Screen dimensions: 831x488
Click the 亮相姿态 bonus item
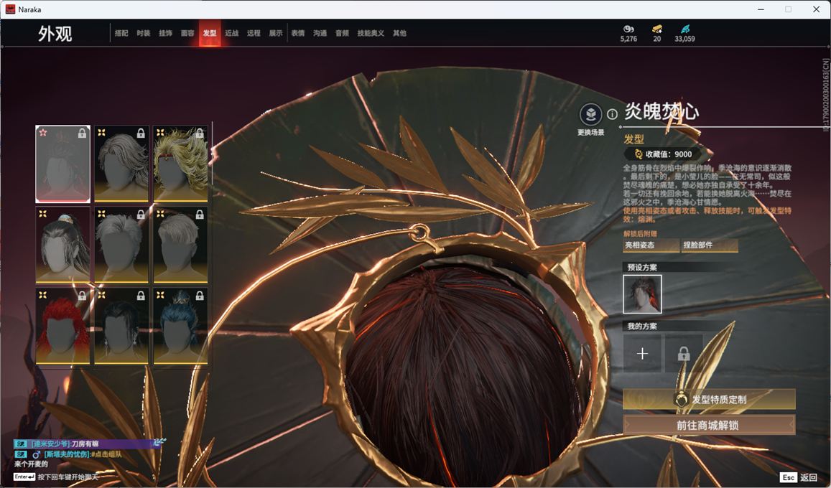point(651,245)
